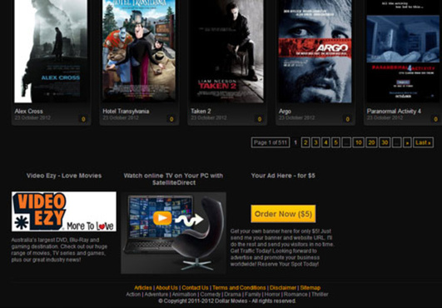Viewport: 442px width, 308px height.
Task: Open the Contact Us footer link
Action: point(195,288)
